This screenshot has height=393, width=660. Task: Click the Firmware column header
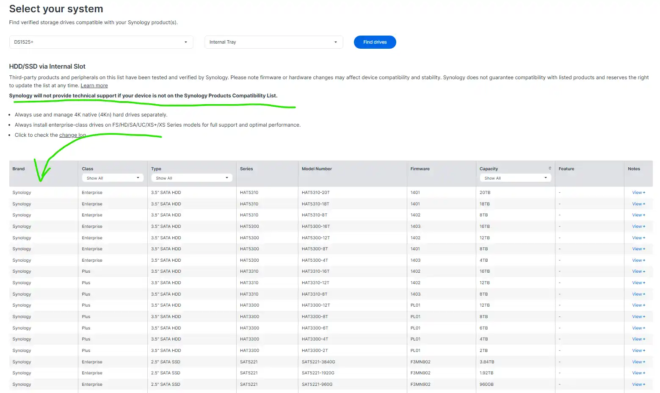pyautogui.click(x=420, y=169)
